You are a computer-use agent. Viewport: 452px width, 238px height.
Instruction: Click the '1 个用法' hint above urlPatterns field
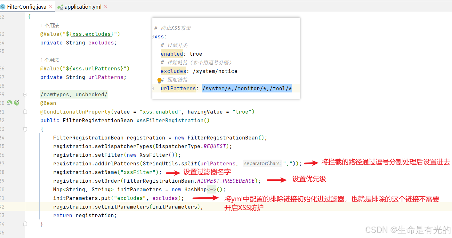(50, 60)
